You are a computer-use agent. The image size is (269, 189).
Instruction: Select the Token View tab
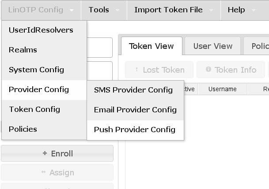[x=152, y=46]
